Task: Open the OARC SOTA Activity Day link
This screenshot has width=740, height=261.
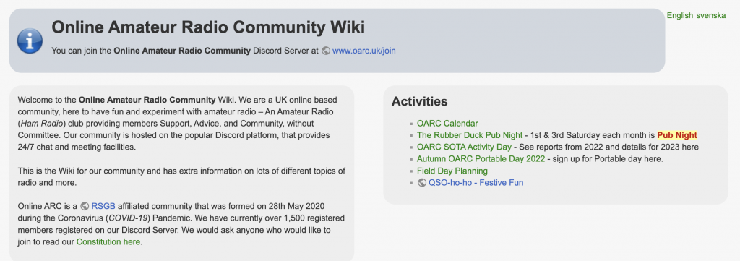Action: (464, 147)
